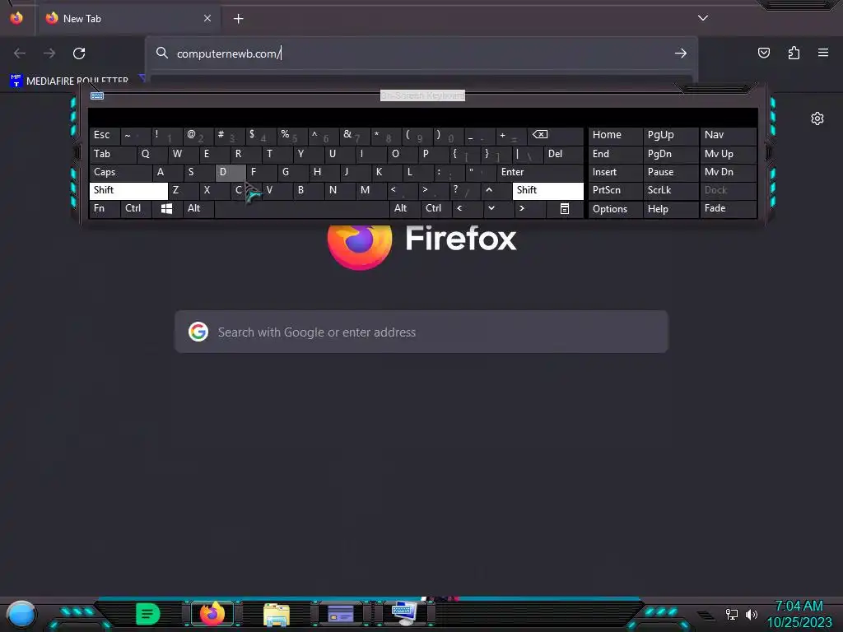Click the Del key
This screenshot has width=843, height=632.
coord(563,154)
